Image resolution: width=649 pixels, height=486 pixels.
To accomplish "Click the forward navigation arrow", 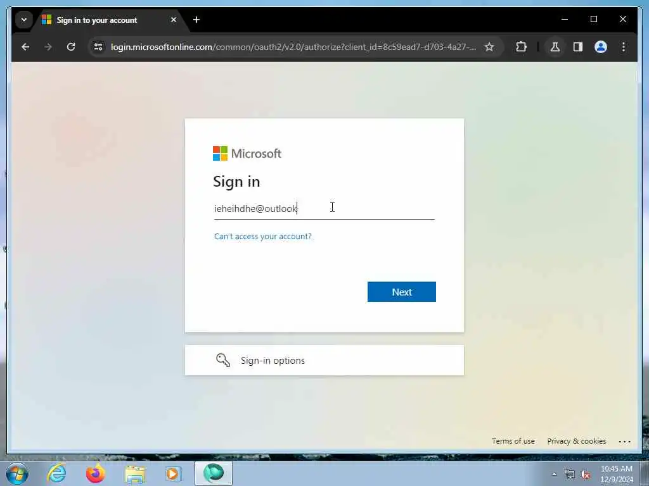I will (48, 47).
